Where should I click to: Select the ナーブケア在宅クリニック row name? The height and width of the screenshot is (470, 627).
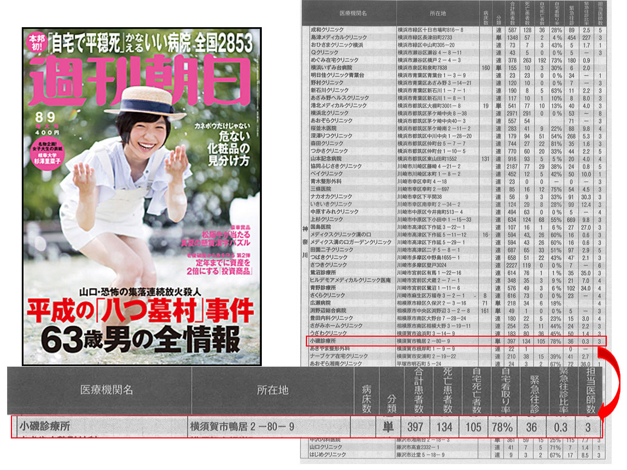click(x=339, y=356)
